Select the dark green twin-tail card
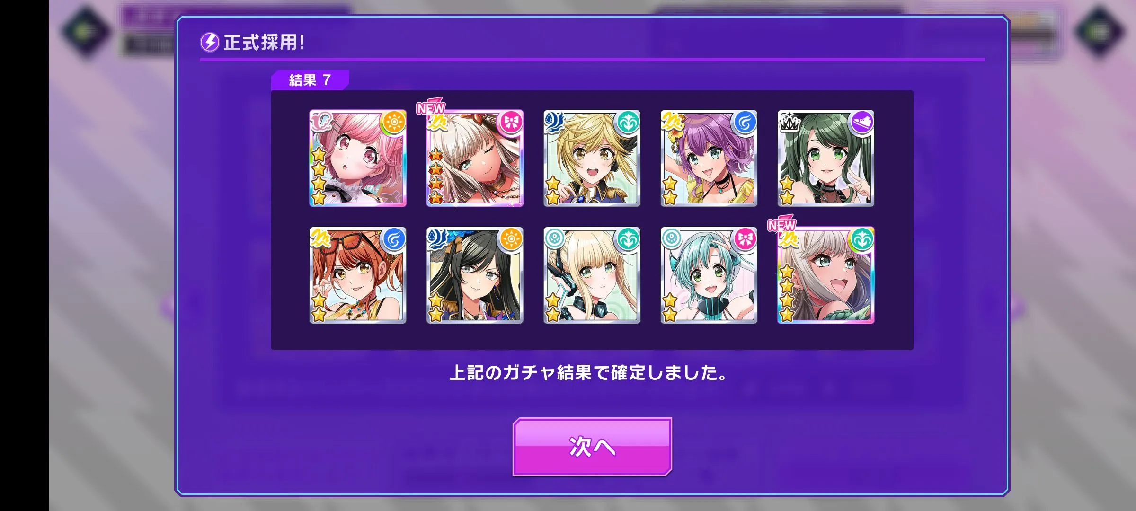 click(825, 159)
